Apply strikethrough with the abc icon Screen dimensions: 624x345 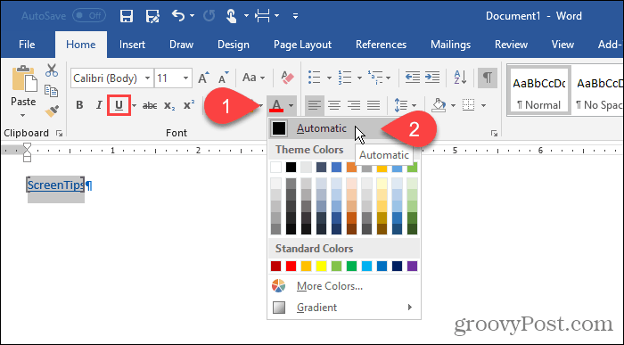150,105
